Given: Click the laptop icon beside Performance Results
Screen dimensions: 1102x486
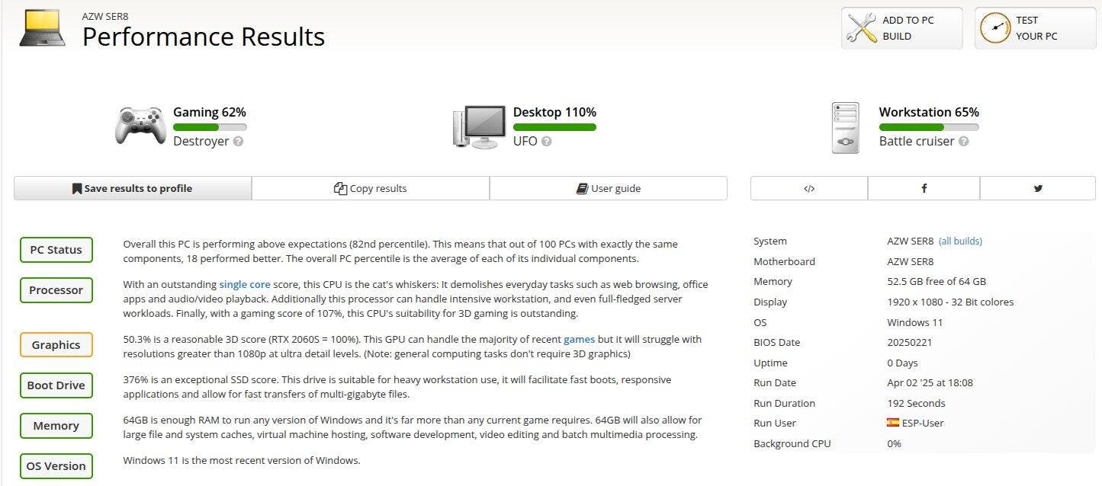Looking at the screenshot, I should 42,28.
